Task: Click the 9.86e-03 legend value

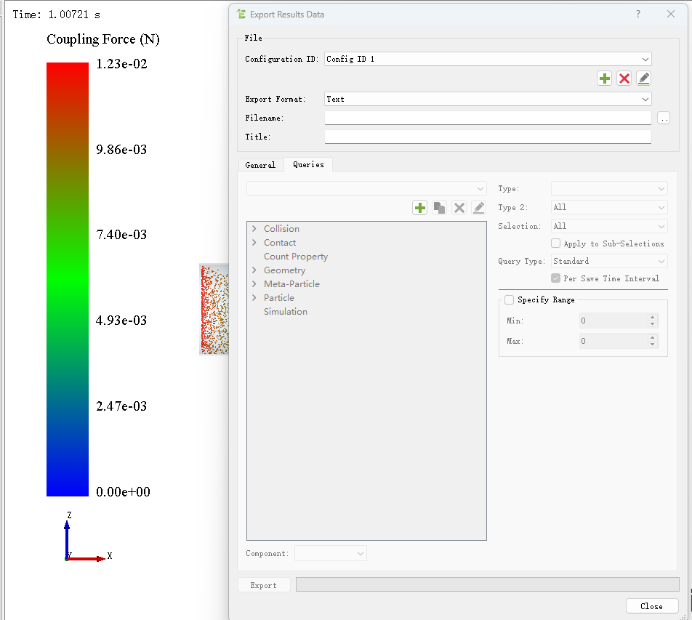Action: point(121,150)
